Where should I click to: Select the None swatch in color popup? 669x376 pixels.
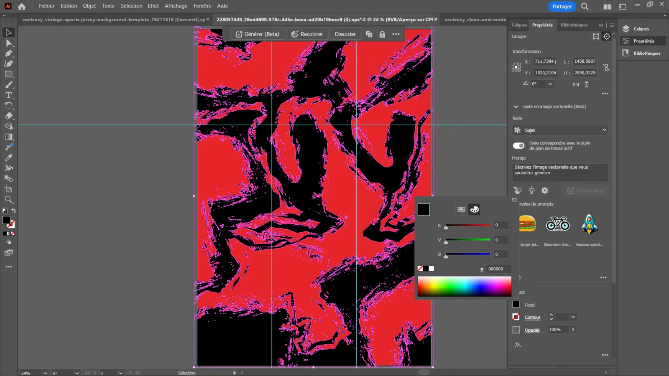[420, 269]
